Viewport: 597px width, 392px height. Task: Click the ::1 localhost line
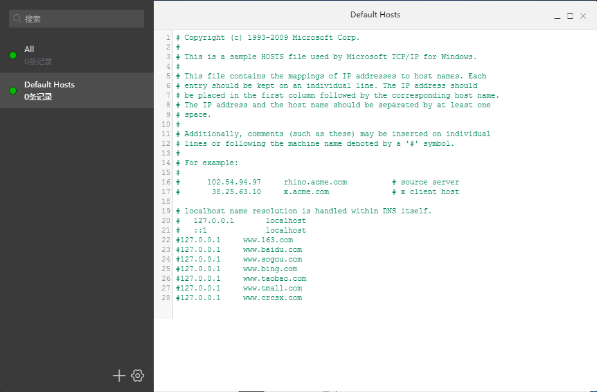241,231
